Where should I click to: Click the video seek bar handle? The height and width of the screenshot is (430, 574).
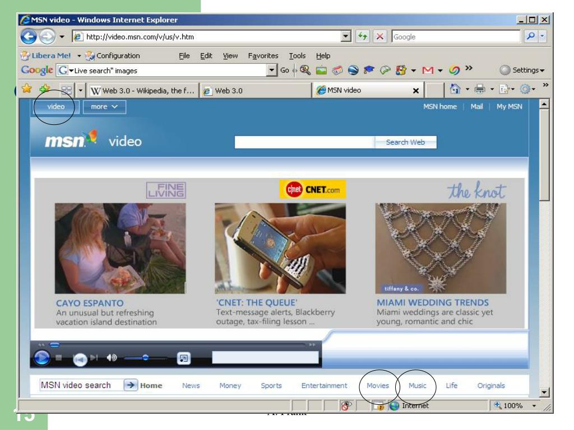(x=54, y=344)
